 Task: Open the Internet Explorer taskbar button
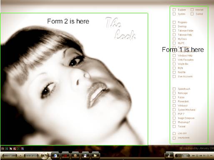coord(55,155)
